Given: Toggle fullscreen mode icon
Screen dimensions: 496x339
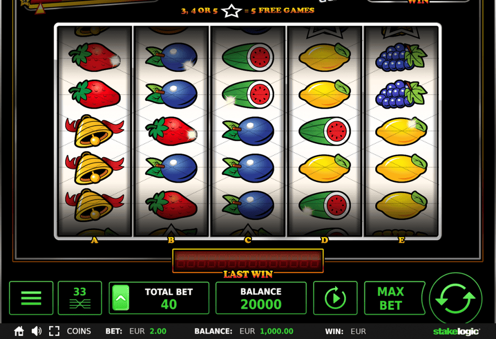Looking at the screenshot, I should (54, 331).
